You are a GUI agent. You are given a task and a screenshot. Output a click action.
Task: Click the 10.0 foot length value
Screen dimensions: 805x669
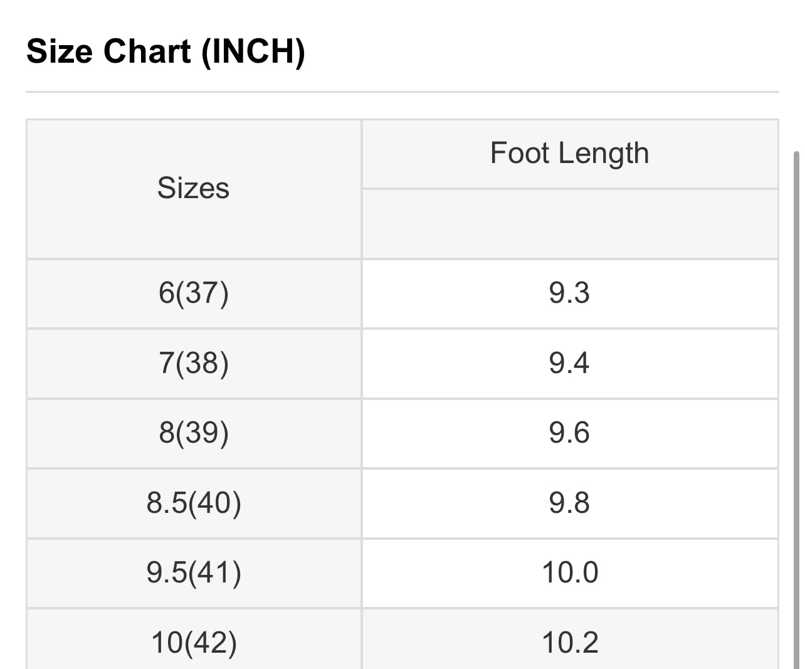coord(569,572)
